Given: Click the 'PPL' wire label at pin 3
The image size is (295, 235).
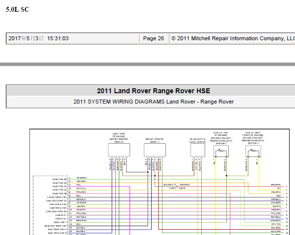Looking at the screenshot, I should pyautogui.click(x=79, y=185).
